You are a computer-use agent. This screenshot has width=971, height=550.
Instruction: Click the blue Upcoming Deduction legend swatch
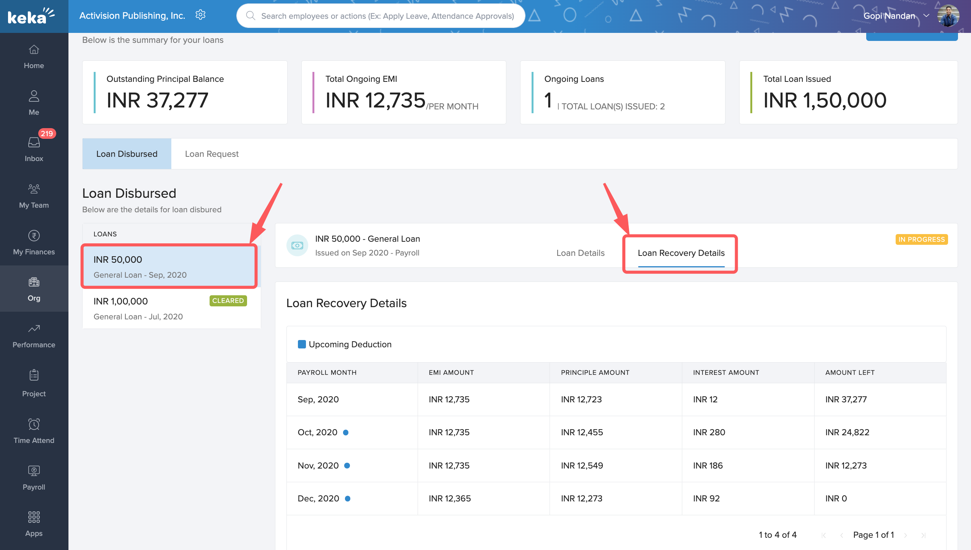point(301,344)
